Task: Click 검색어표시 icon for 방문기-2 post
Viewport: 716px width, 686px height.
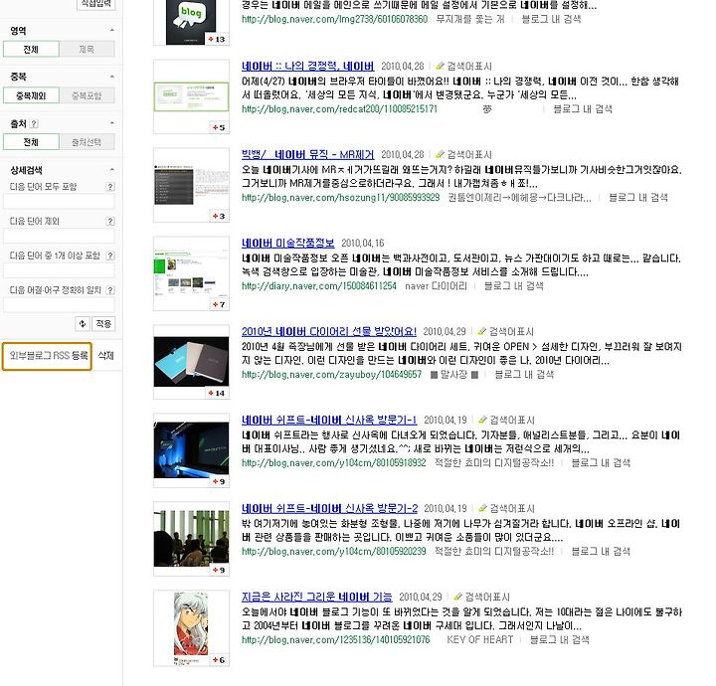Action: pos(506,508)
